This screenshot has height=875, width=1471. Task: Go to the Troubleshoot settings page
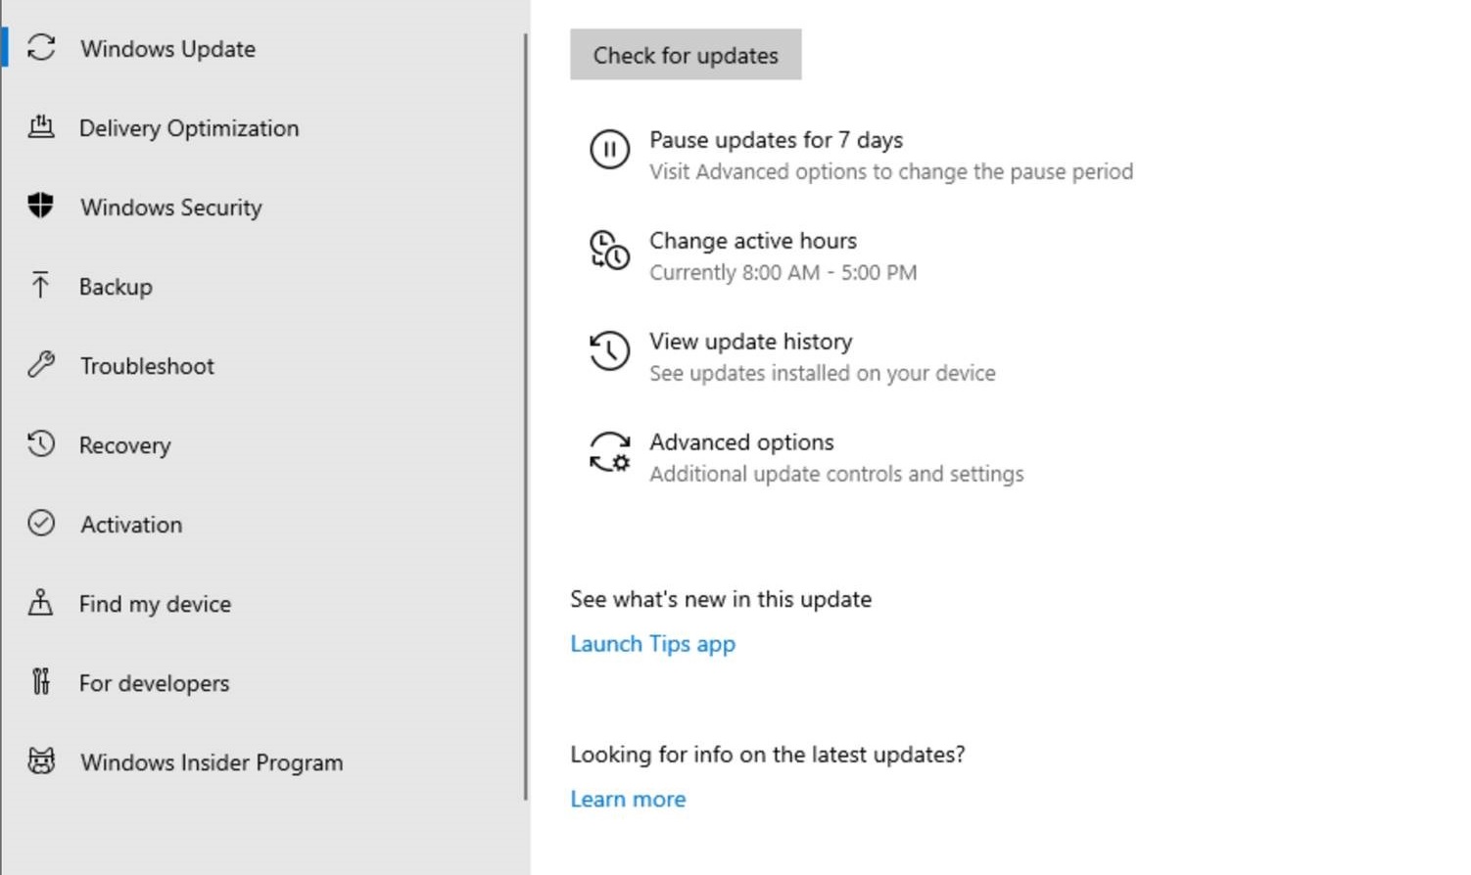pos(147,366)
